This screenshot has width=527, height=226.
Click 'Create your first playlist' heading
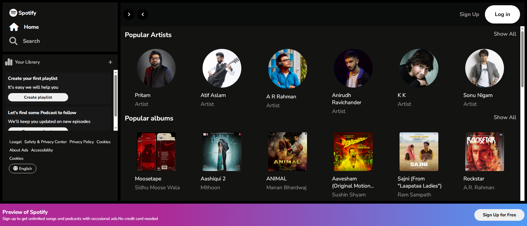[x=33, y=78]
